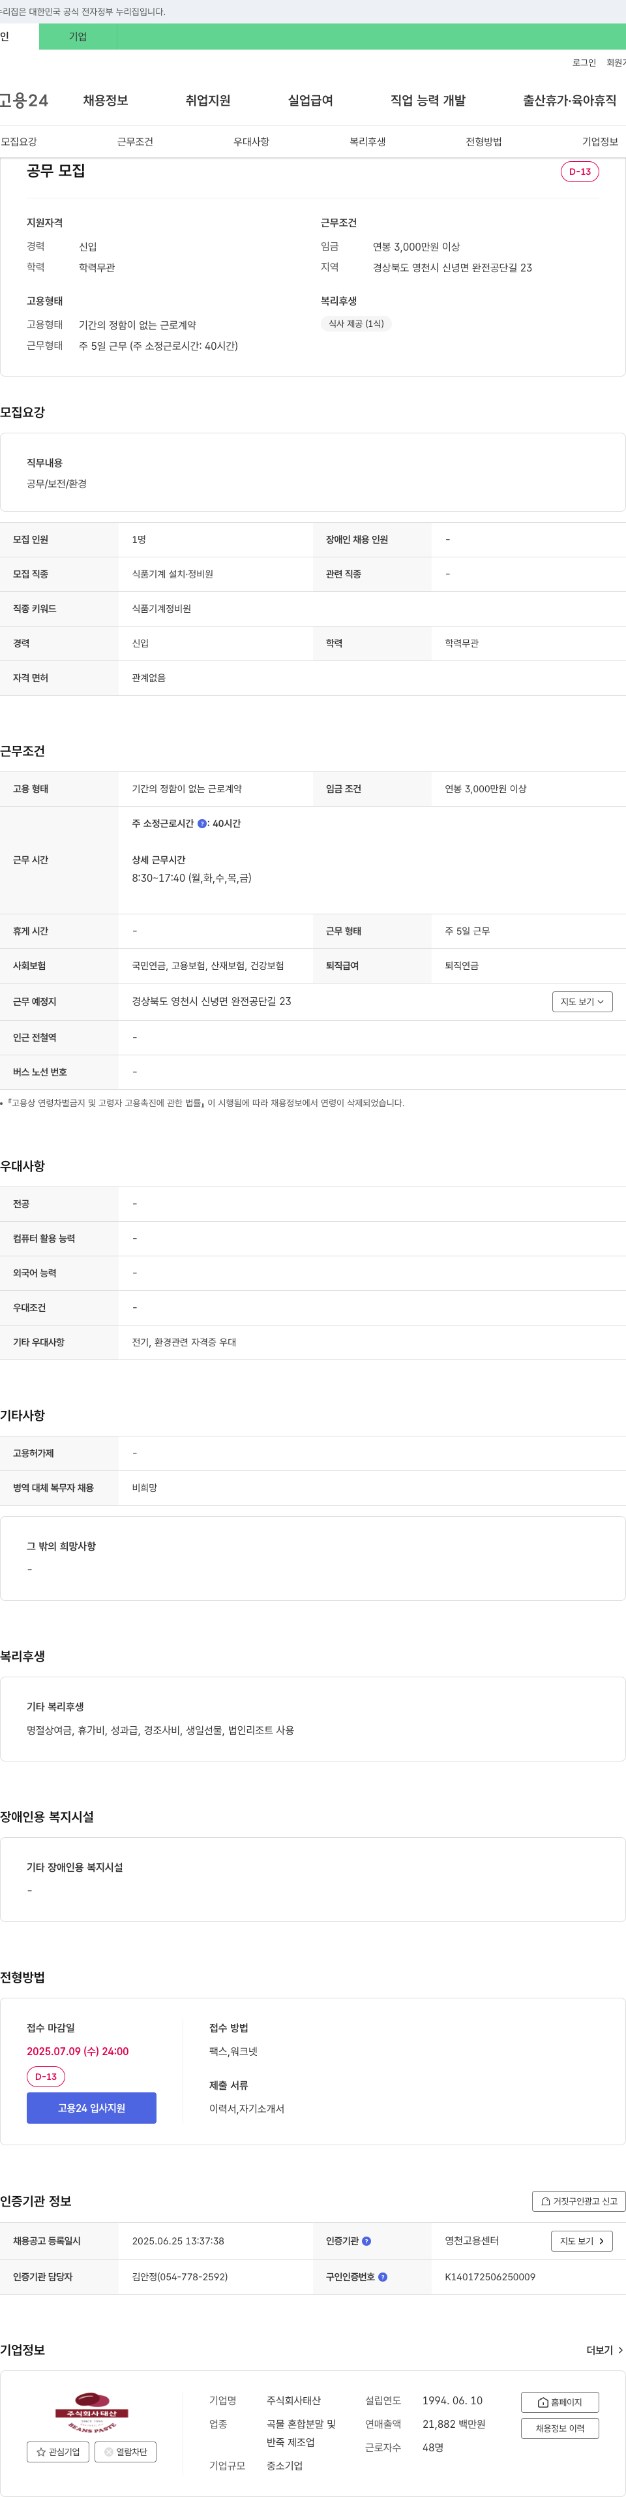626x2497 pixels.
Task: Jump to 전형방법 section tab
Action: (484, 142)
